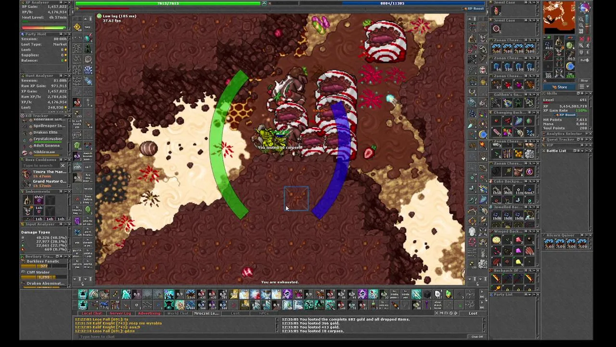Click the first magnifier icon beside the minimap
Viewport: 616px width, 347px height.
pos(581,19)
